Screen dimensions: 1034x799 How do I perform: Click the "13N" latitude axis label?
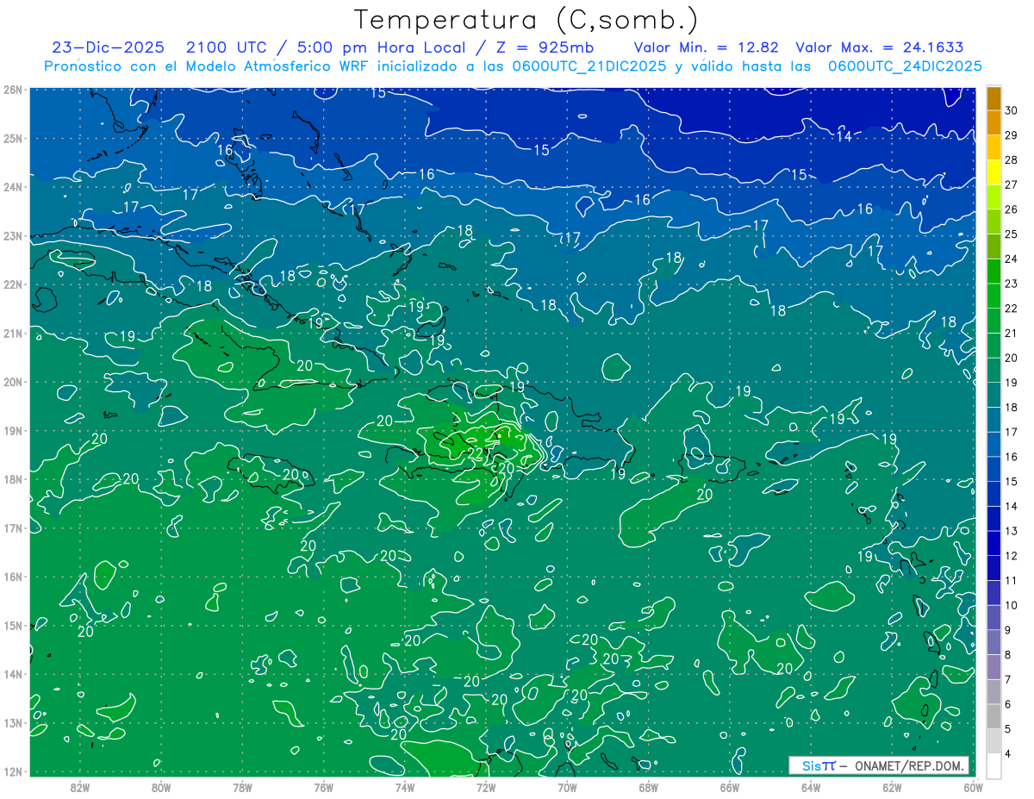[x=13, y=722]
